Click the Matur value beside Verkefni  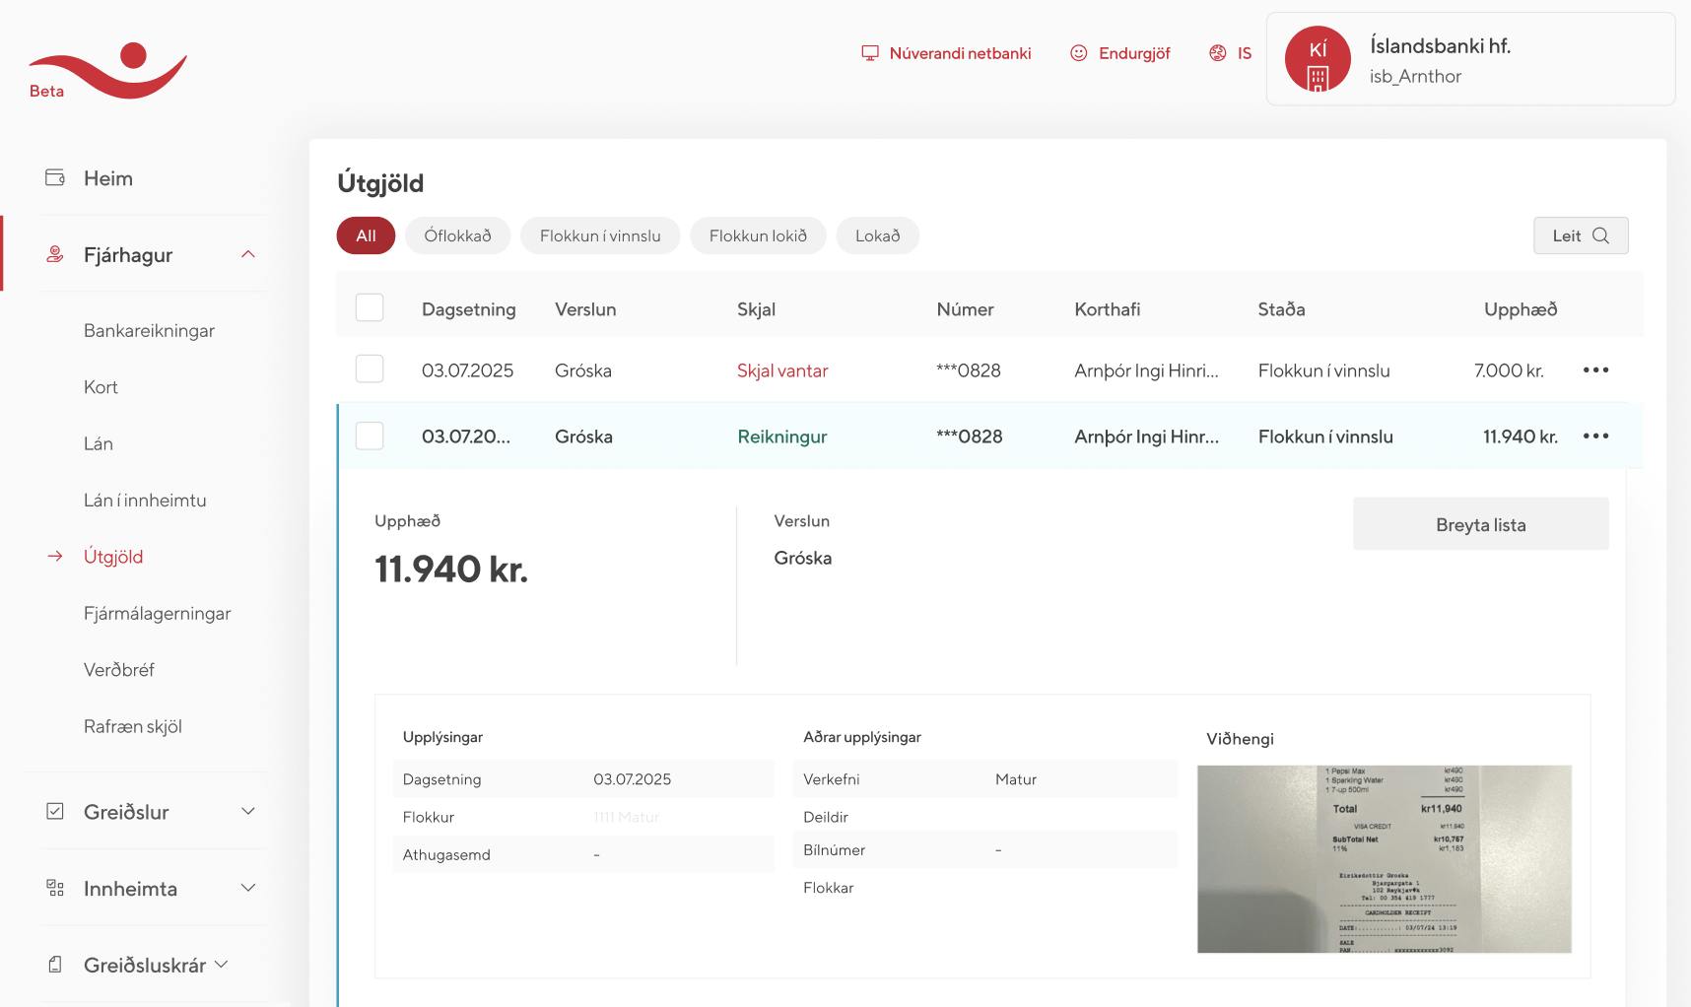point(1016,779)
